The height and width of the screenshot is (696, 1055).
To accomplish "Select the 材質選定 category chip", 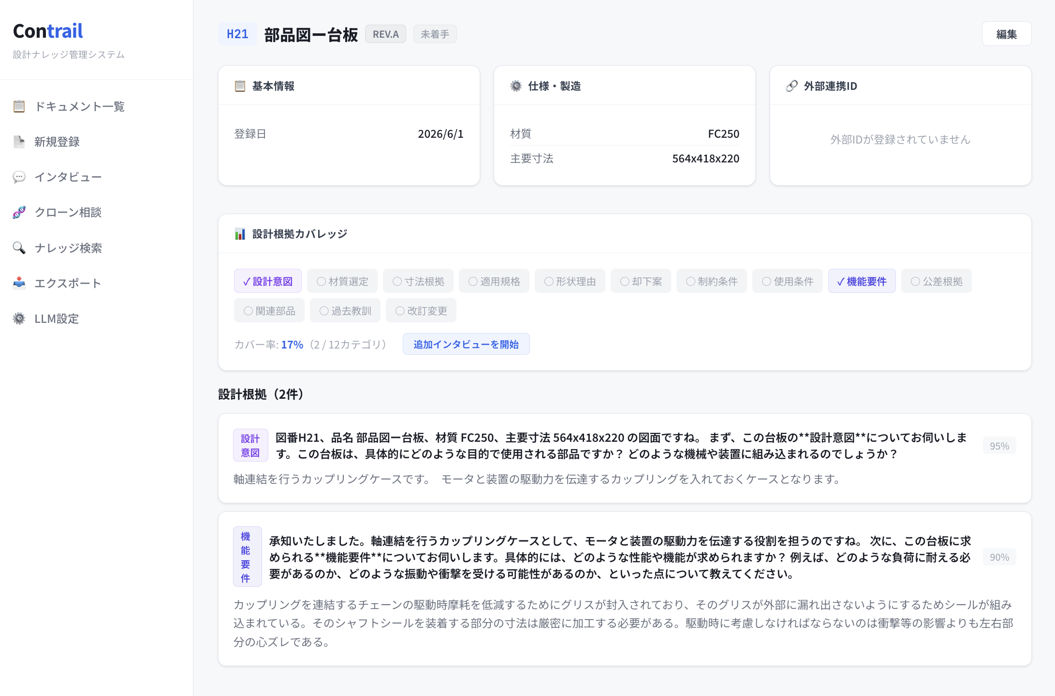I will pos(342,281).
